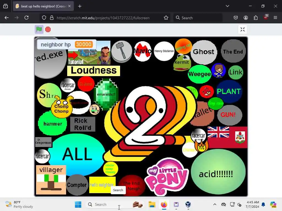
Task: Open the Tutorial house thumbnail
Action: point(89,52)
